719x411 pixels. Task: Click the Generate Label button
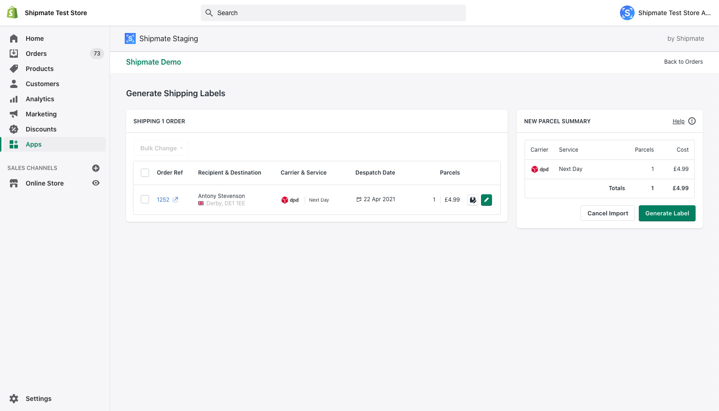pyautogui.click(x=667, y=213)
